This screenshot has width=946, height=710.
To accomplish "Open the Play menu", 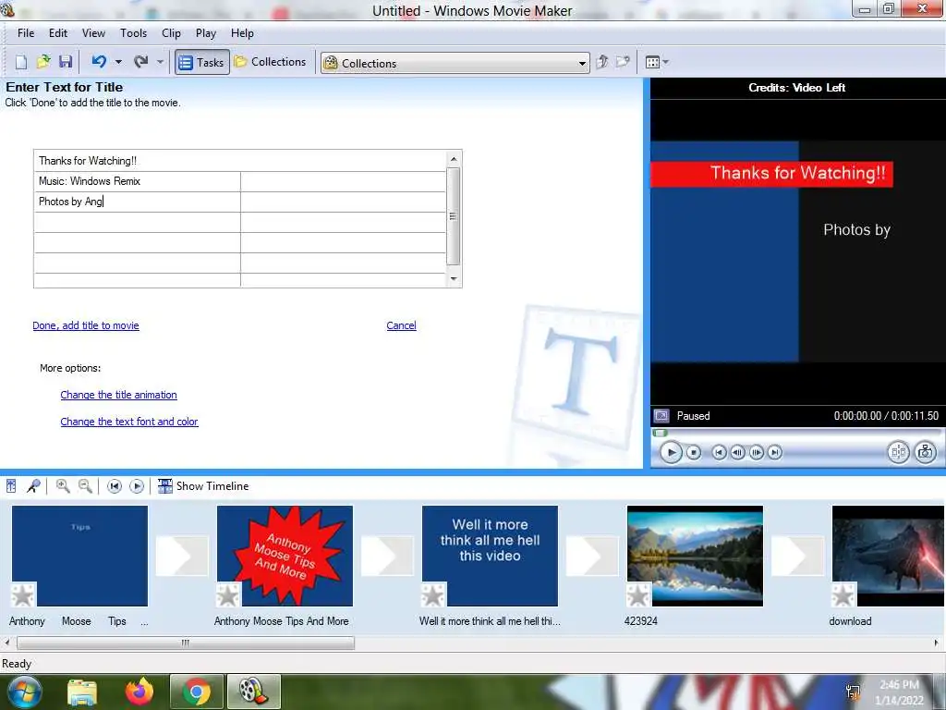I will tap(206, 33).
